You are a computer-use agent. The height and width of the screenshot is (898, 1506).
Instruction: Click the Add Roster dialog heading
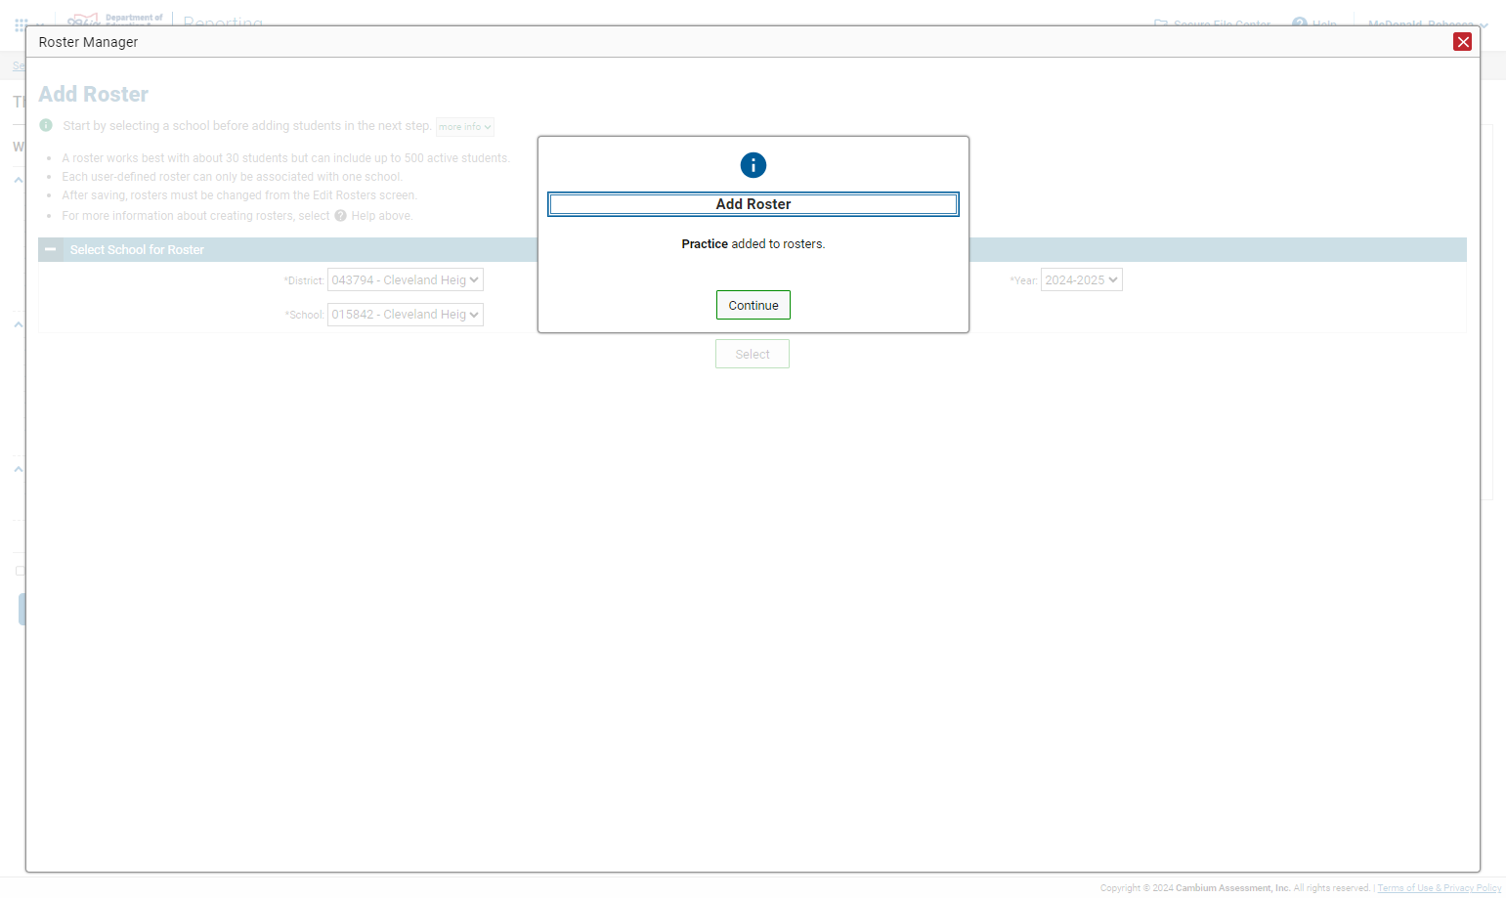point(753,204)
